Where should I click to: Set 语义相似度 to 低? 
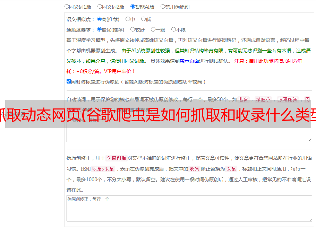143,19
